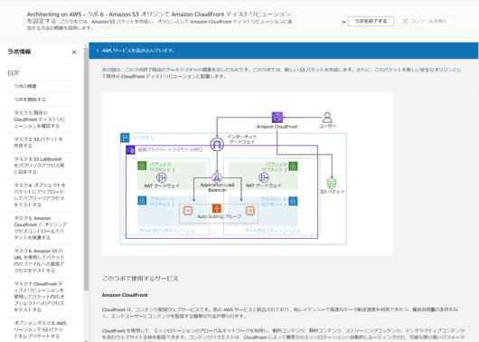Close the ラボ情報 side panel
The image size is (479, 342).
click(x=73, y=52)
